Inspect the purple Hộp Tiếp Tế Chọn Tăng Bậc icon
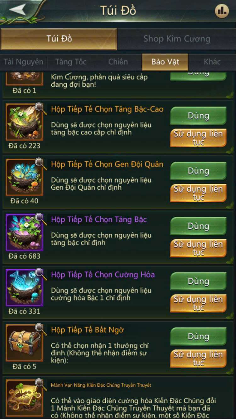Viewport: 236px width, 419px height. [25, 232]
